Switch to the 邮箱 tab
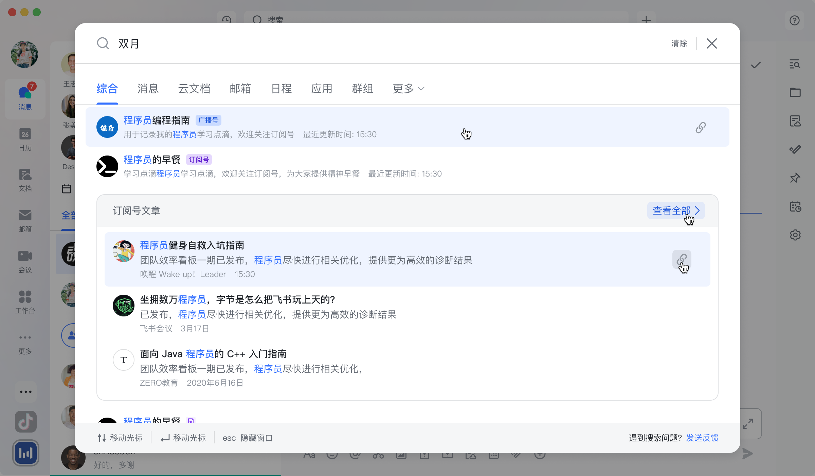 coord(240,89)
